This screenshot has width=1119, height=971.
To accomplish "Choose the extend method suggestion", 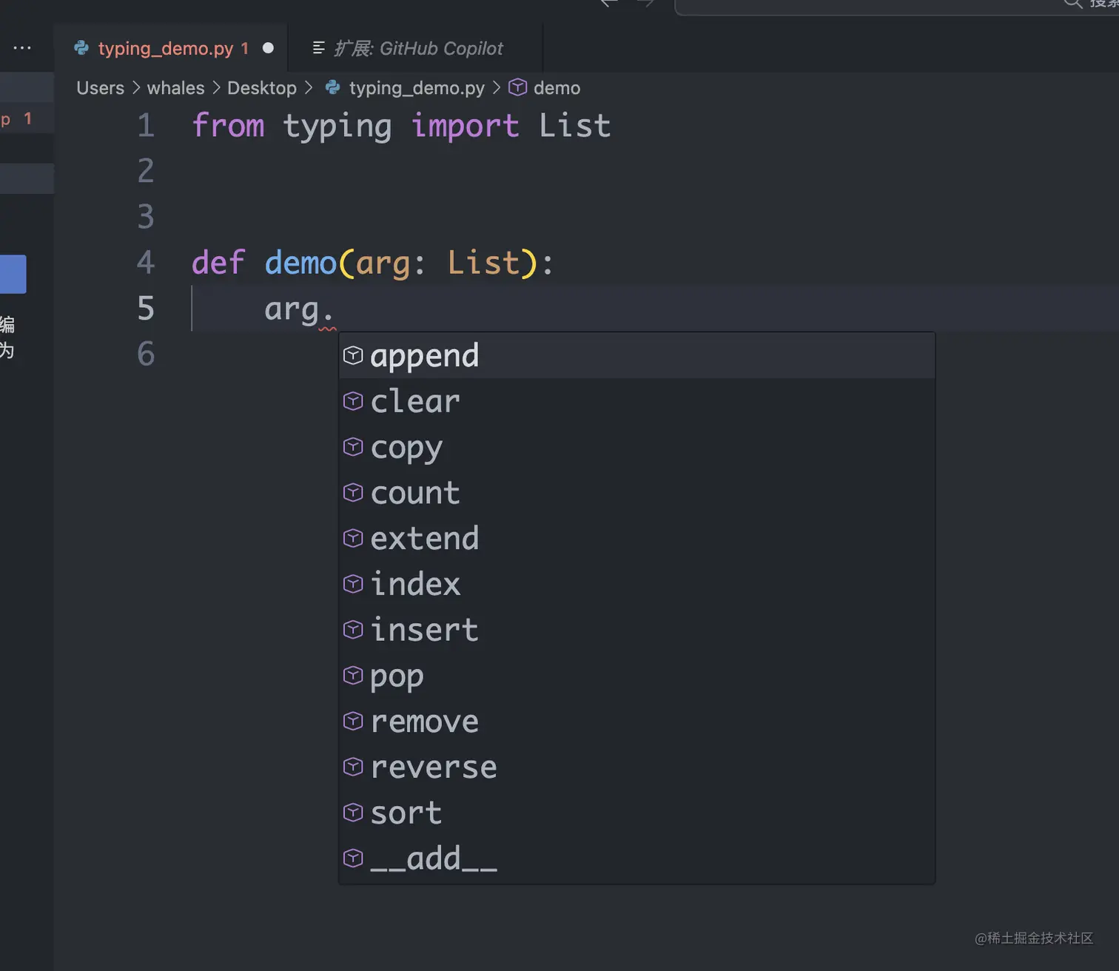I will [x=636, y=539].
